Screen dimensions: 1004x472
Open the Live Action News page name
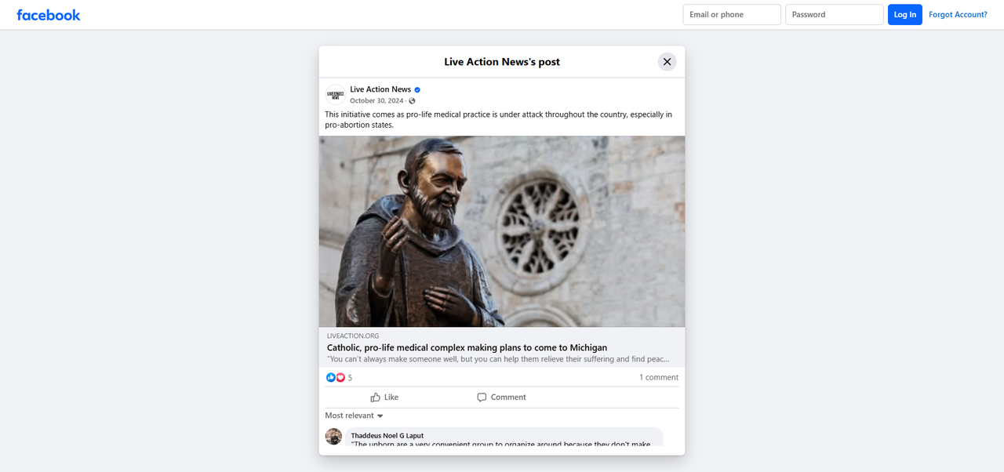tap(380, 89)
